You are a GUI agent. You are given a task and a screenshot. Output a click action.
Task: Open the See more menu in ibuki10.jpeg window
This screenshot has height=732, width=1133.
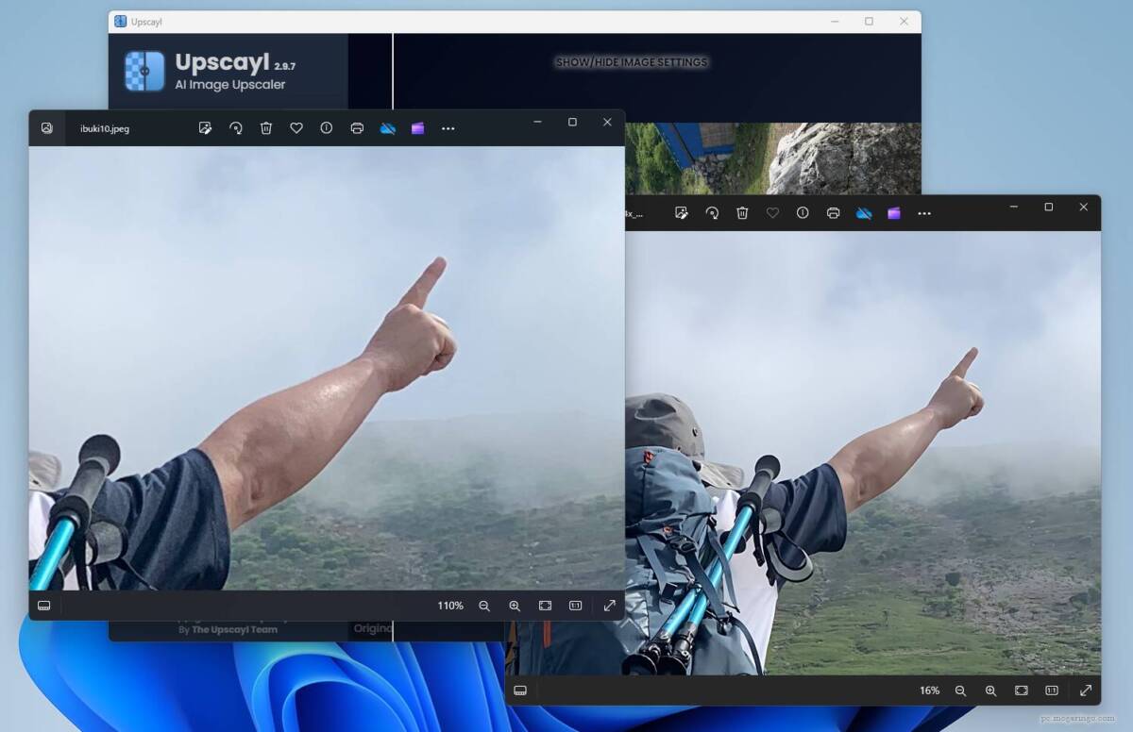448,128
